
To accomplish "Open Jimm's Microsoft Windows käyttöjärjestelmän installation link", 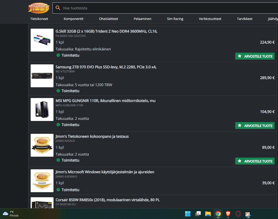I will [105, 172].
